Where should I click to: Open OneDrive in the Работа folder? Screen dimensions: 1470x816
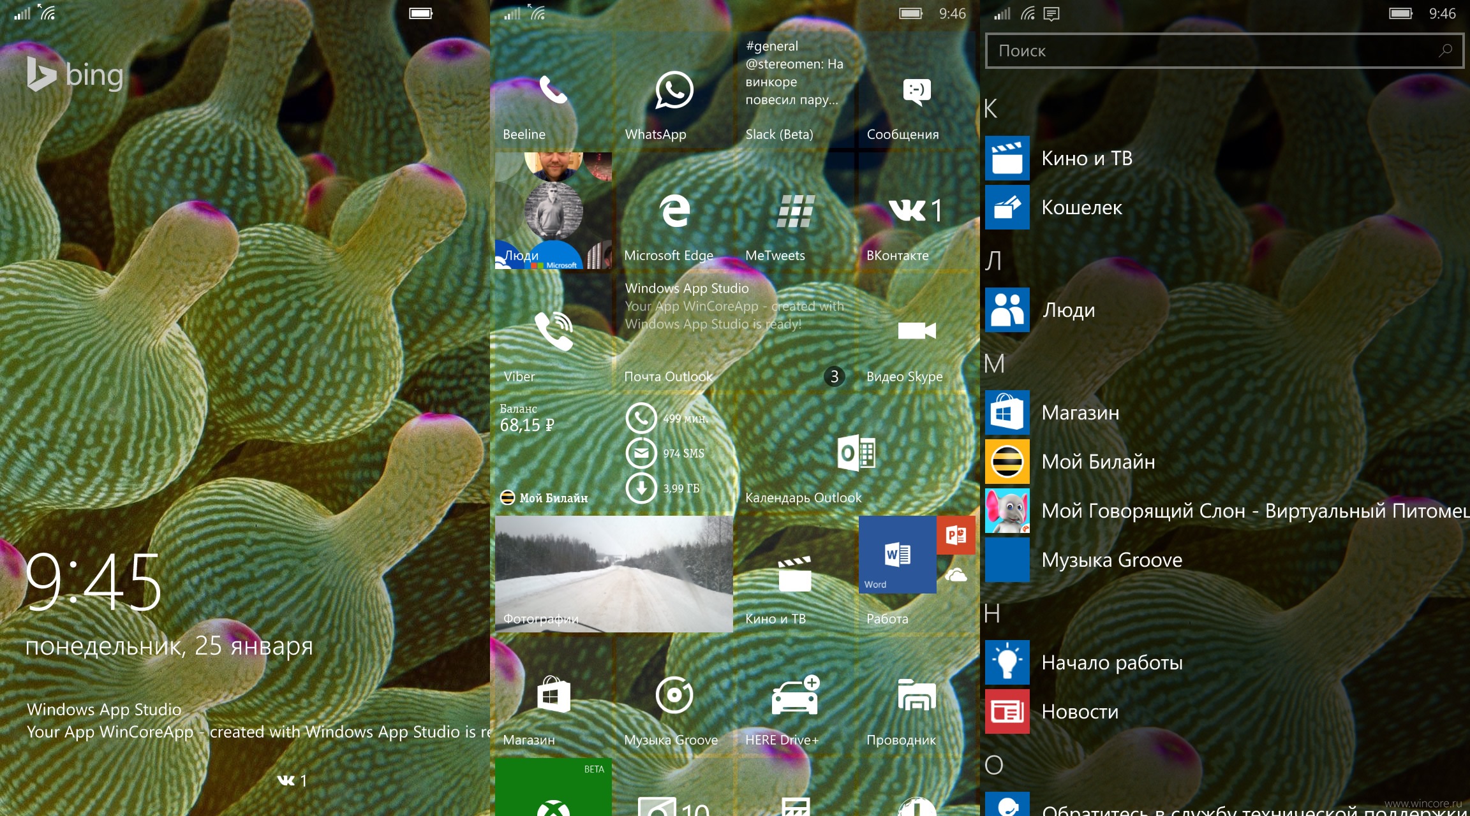[956, 575]
